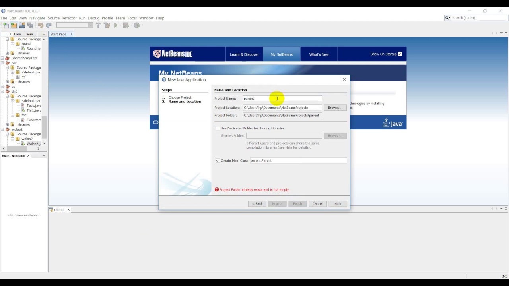Toggle Show On Startup checkbox
Screen dimensions: 509x286
click(x=400, y=54)
